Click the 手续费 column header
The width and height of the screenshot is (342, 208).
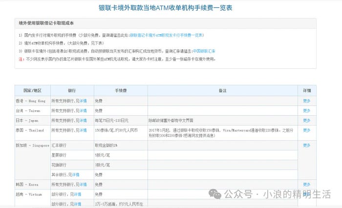(121, 90)
